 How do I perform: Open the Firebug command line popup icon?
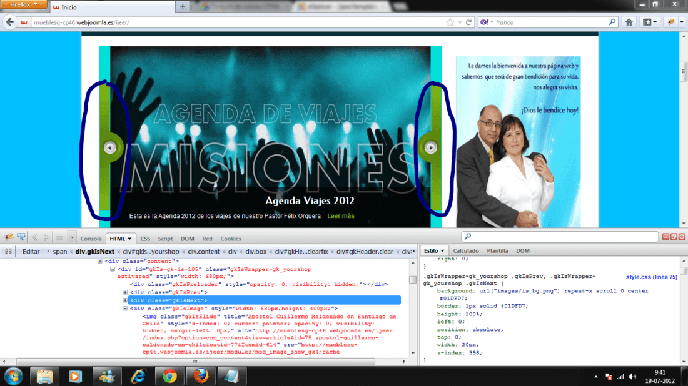59,237
